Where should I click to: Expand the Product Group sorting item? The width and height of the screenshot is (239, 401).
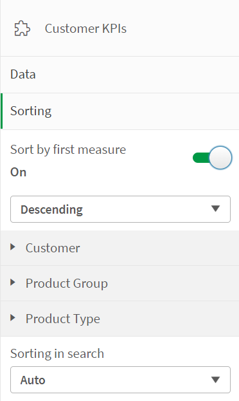click(119, 283)
